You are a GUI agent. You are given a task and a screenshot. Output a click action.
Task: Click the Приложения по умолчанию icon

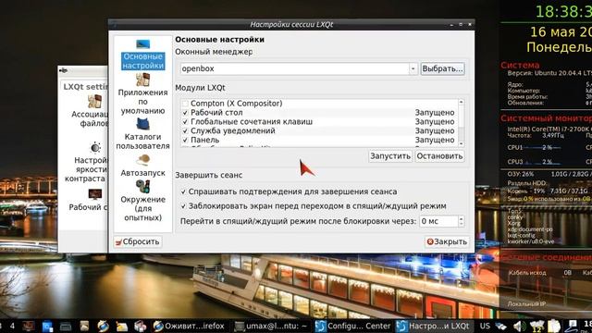click(142, 80)
